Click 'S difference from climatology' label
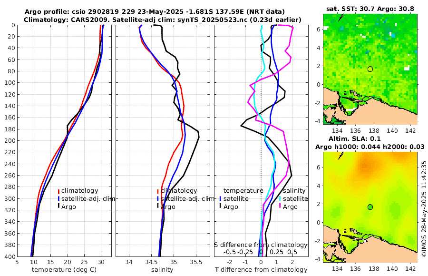 click(x=261, y=245)
